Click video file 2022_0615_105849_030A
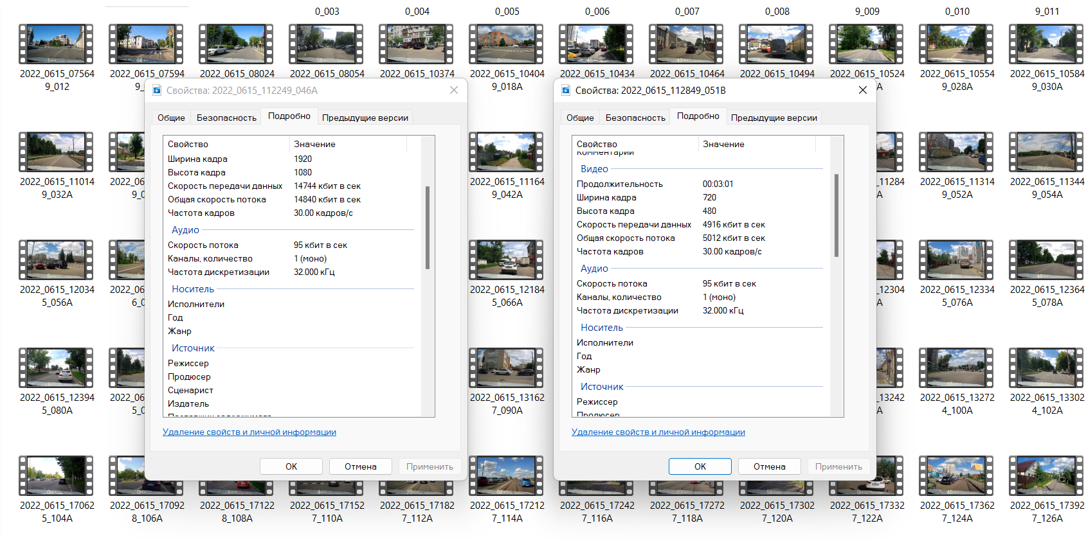The height and width of the screenshot is (539, 1086). (x=1046, y=44)
